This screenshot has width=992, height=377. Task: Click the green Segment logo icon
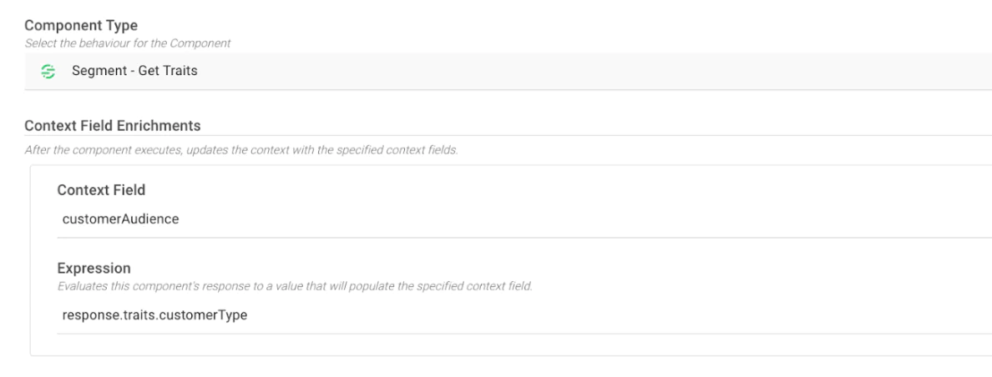(x=48, y=72)
